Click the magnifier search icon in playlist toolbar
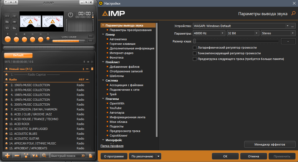298x162 pixels. pyautogui.click(x=44, y=156)
